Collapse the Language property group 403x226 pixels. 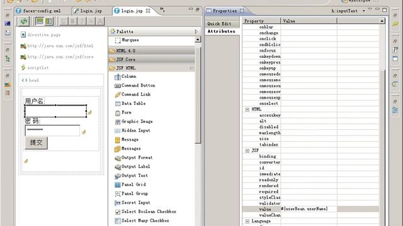(247, 221)
